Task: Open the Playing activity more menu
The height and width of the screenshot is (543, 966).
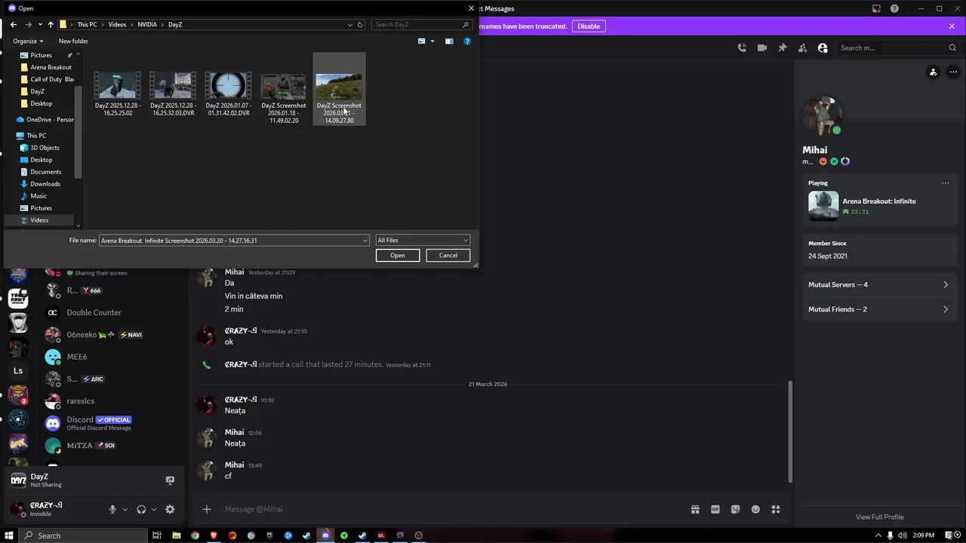Action: (x=945, y=183)
